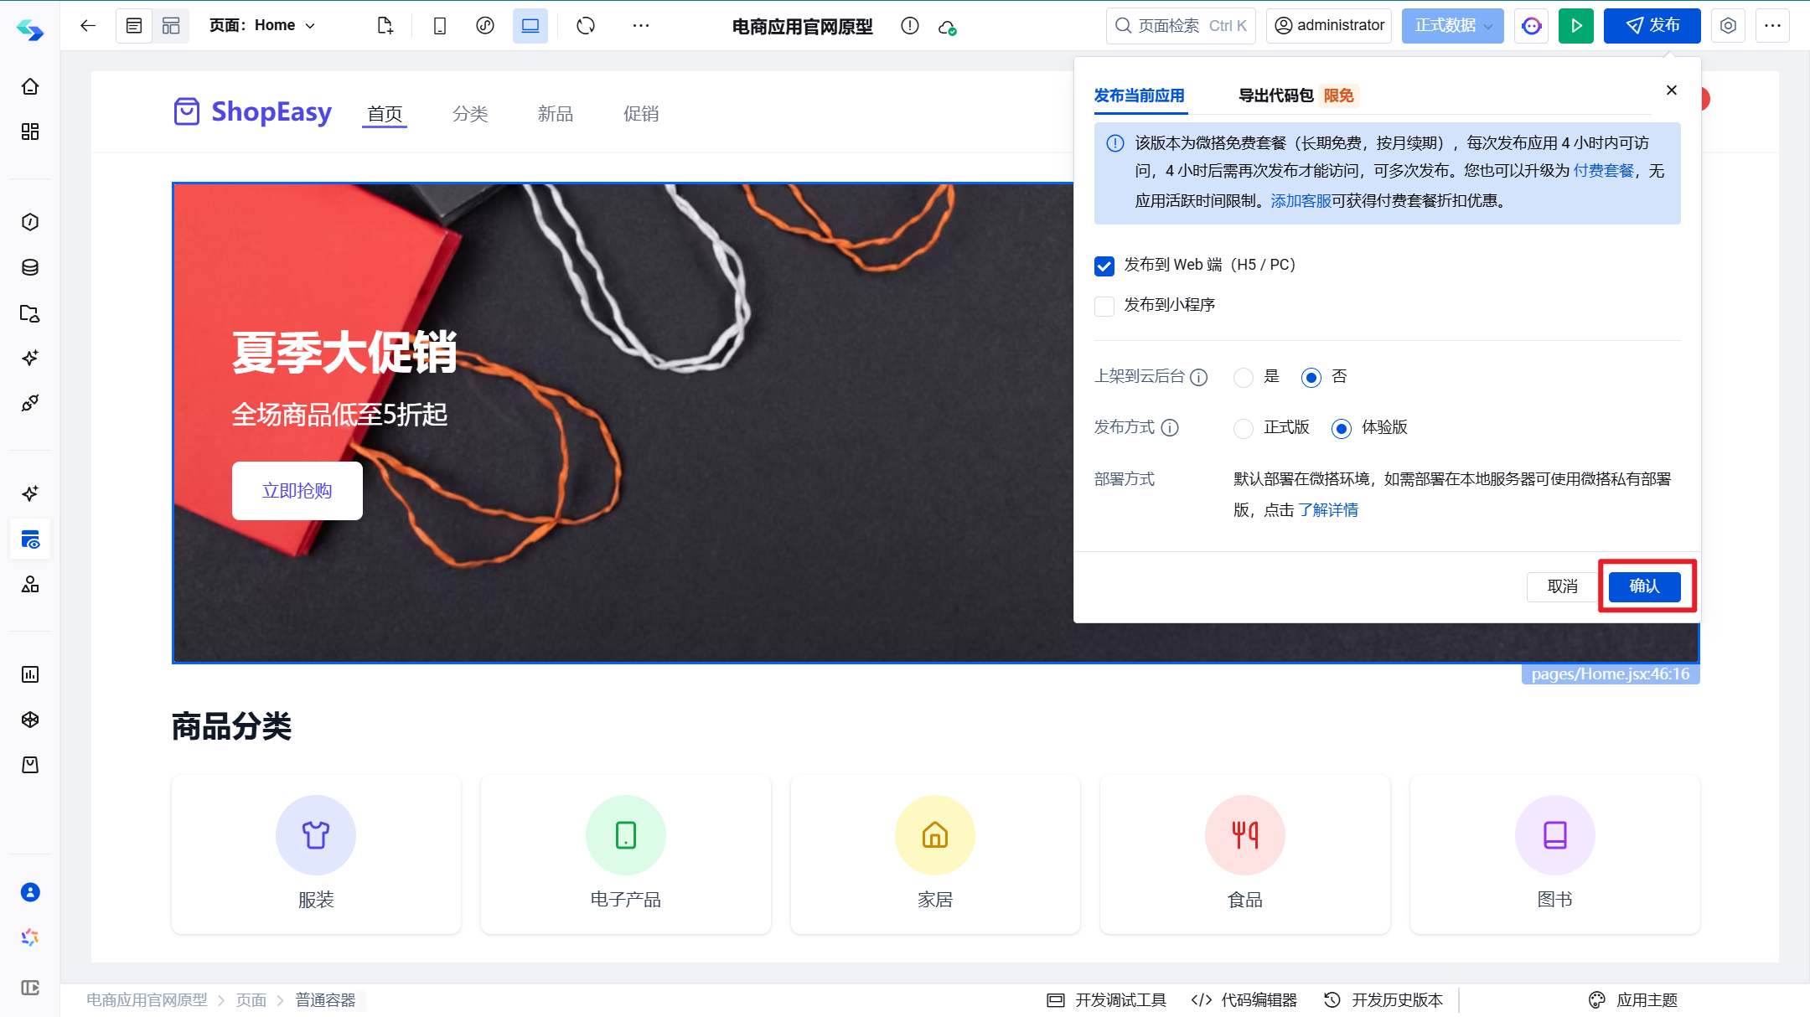Open the user avatar sidebar icon
This screenshot has height=1017, width=1810.
point(30,892)
